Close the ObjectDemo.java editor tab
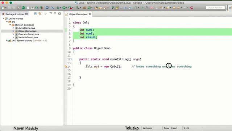Screen dimensions: 232x131 tap(90, 14)
